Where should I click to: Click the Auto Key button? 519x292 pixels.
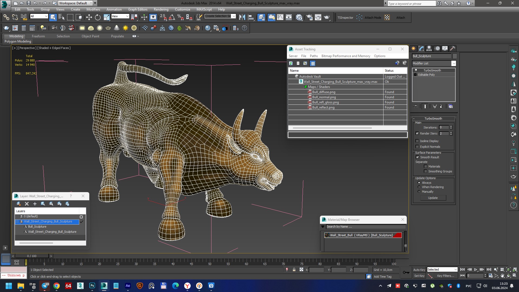pos(419,270)
